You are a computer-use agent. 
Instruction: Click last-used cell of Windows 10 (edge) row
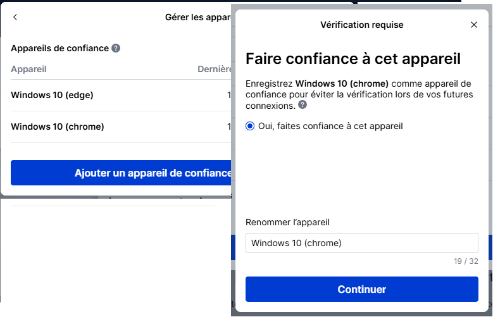click(229, 95)
